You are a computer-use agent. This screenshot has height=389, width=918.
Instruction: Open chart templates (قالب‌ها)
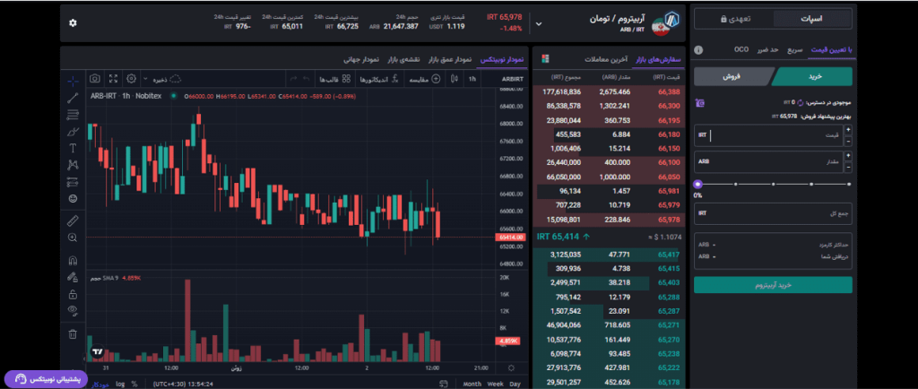pyautogui.click(x=334, y=79)
